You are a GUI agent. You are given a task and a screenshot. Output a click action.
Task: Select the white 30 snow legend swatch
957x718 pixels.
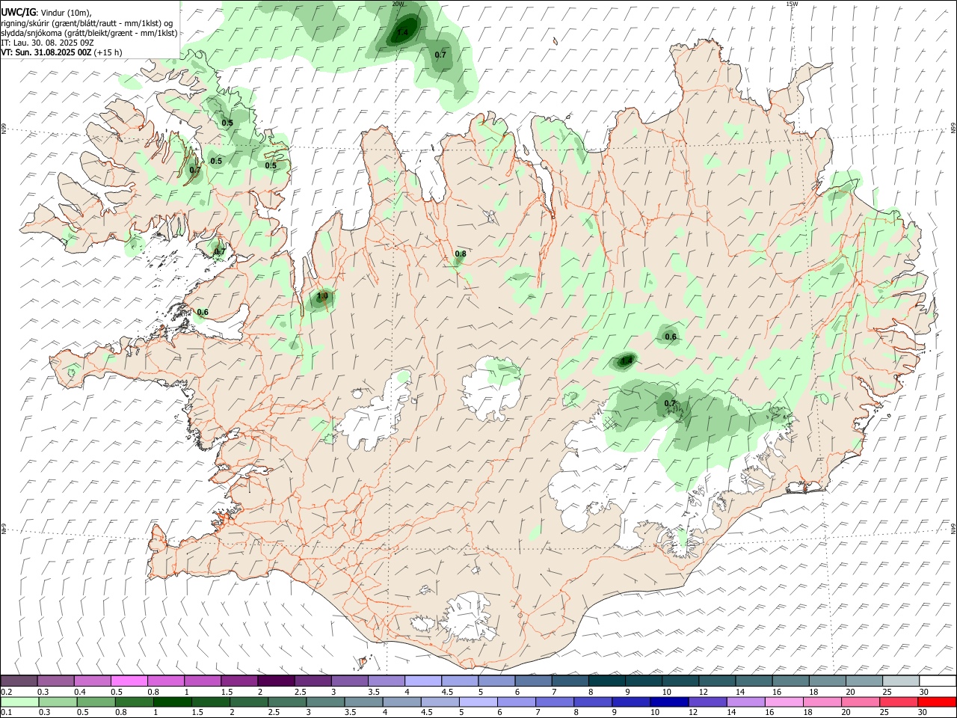pos(938,681)
